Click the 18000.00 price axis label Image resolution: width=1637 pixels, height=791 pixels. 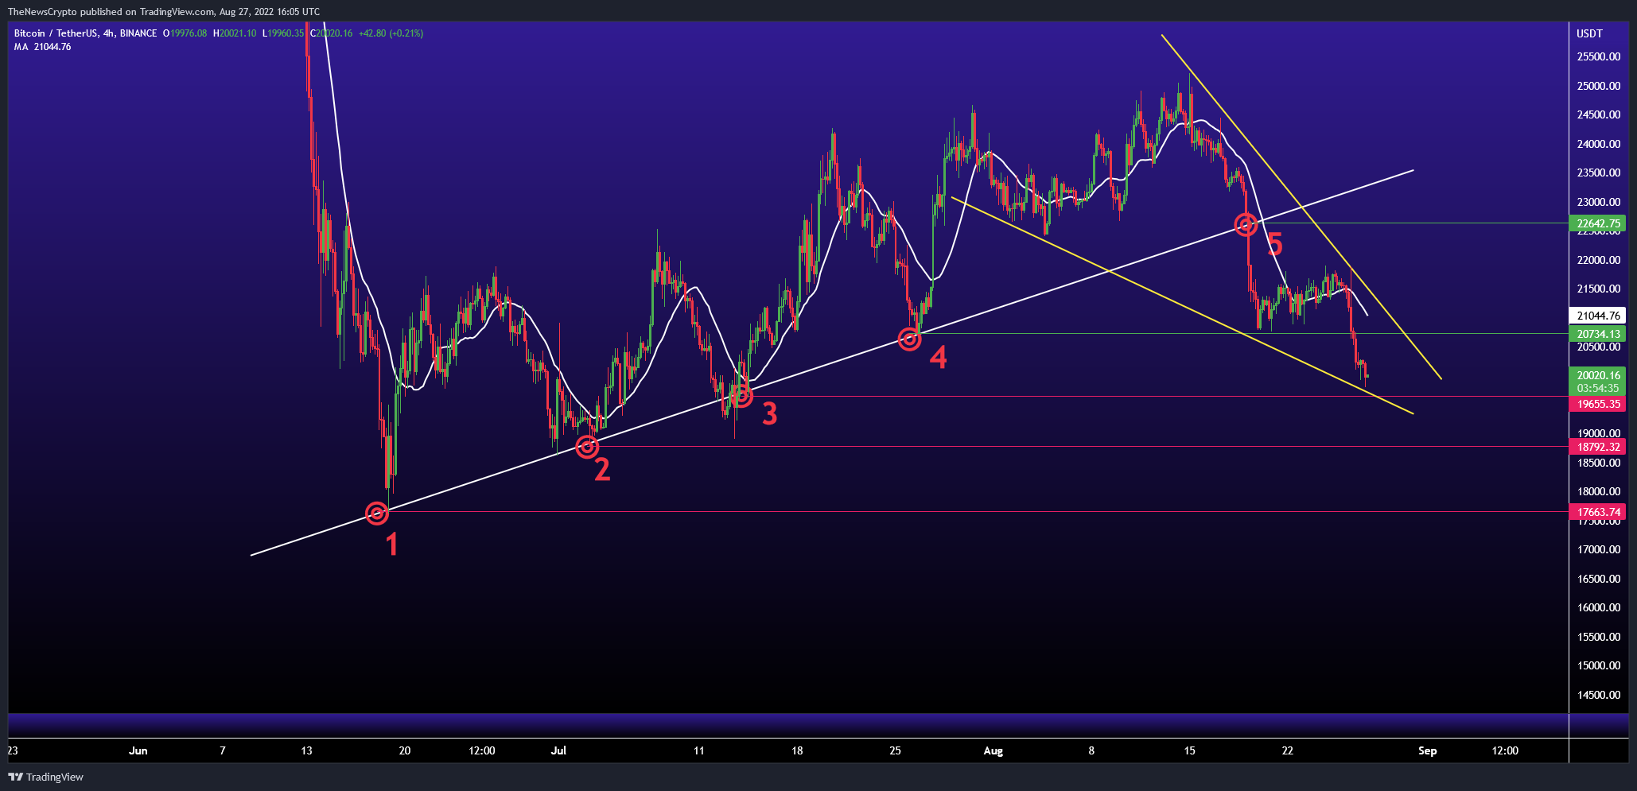(x=1599, y=491)
